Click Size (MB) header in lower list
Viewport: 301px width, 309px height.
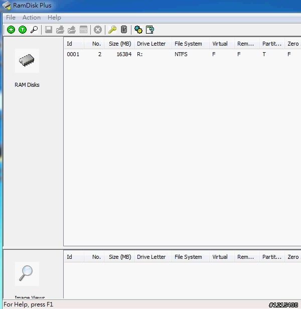click(119, 257)
